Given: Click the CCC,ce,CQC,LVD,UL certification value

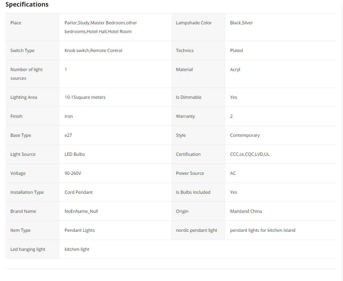Looking at the screenshot, I should 250,154.
